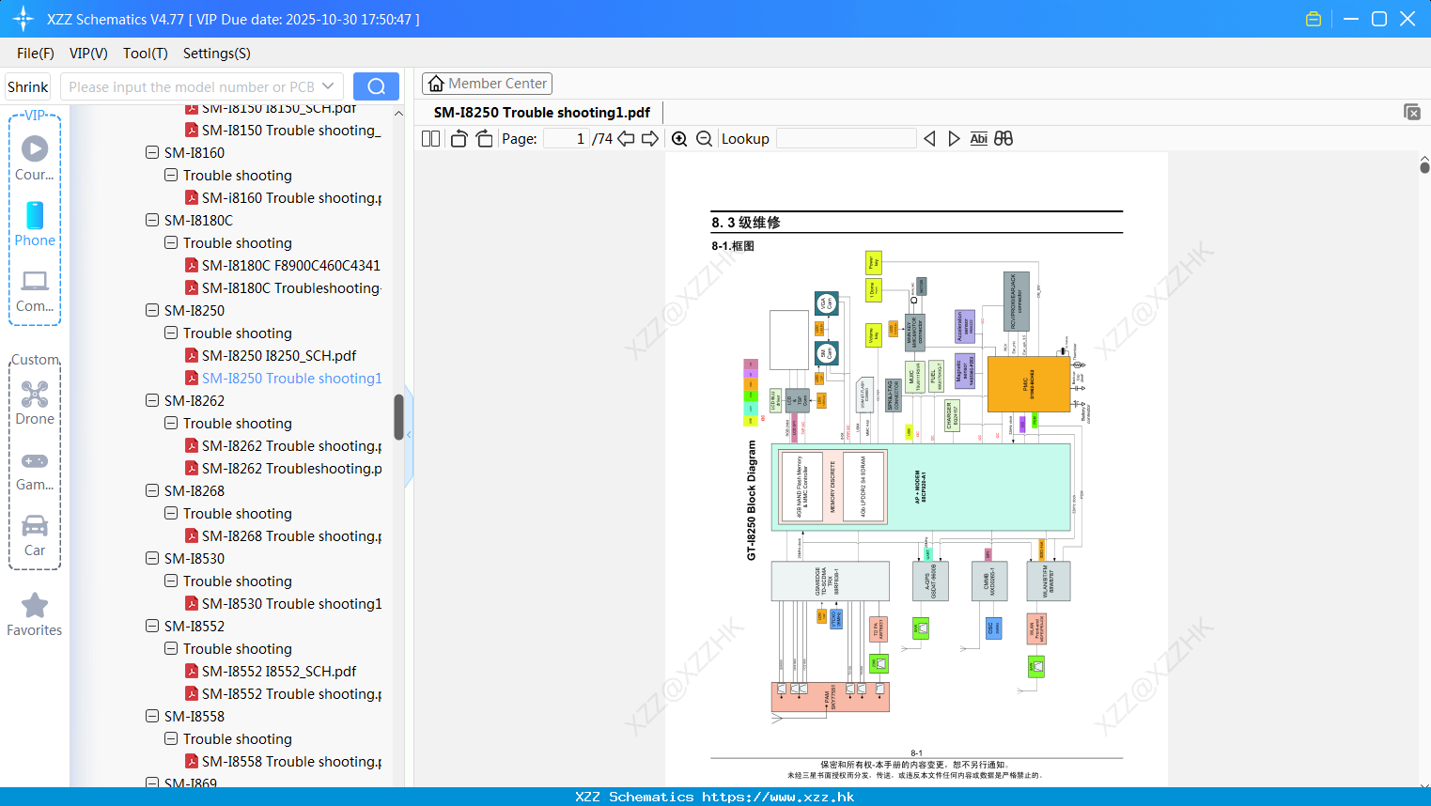Rotate page counterclockwise icon

pyautogui.click(x=459, y=138)
